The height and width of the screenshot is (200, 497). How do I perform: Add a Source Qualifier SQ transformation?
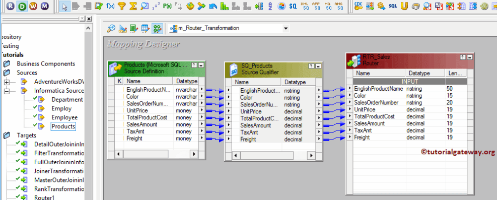point(293,6)
